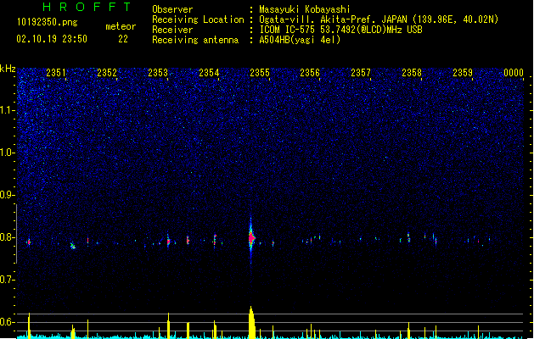
Task: Select the meteor count value 22
Action: 123,39
